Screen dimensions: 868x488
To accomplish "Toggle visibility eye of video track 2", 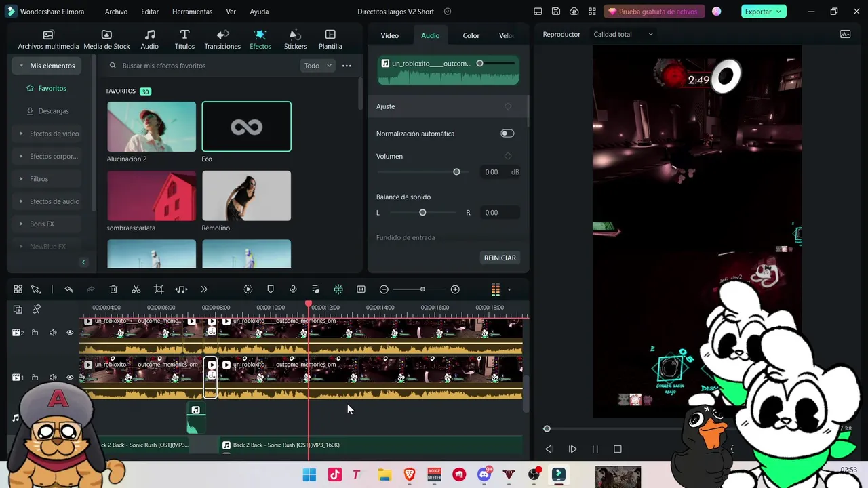I will [70, 333].
